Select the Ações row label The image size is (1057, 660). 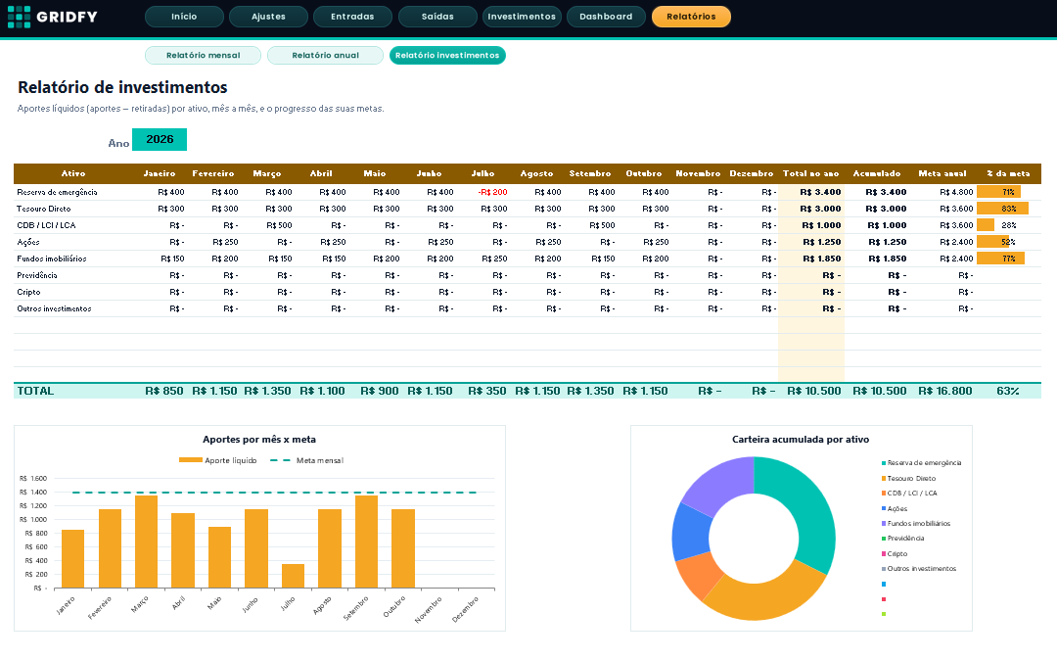click(x=28, y=242)
